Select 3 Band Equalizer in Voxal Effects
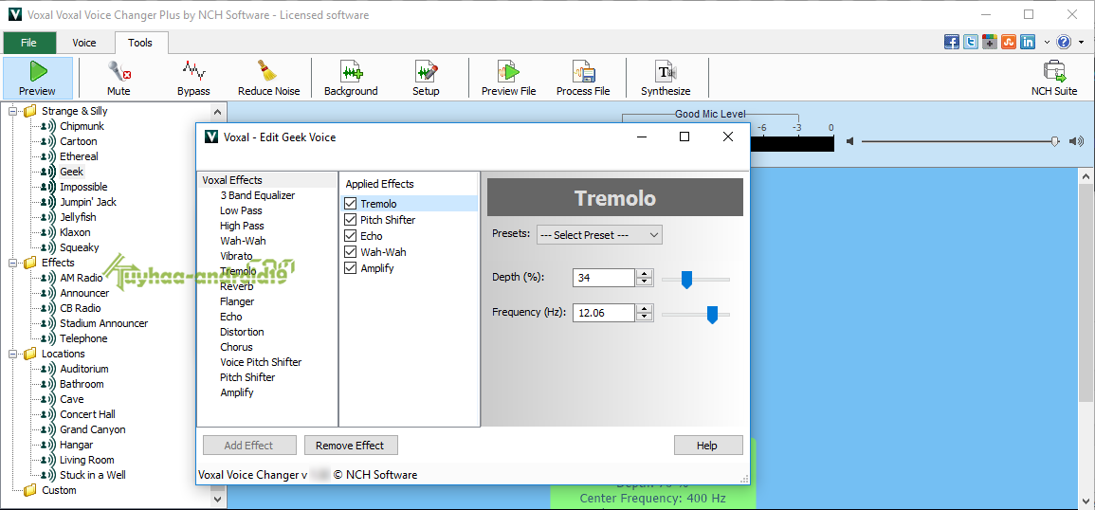Screen dimensions: 1095x510 point(257,195)
